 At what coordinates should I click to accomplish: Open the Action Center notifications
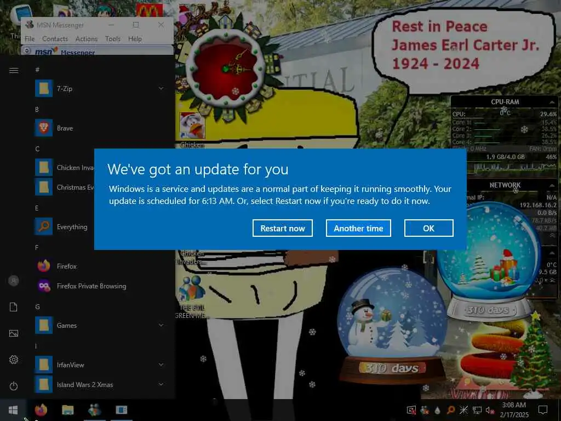[543, 410]
